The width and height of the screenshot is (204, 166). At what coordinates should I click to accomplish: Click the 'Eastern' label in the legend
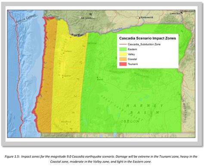point(132,49)
